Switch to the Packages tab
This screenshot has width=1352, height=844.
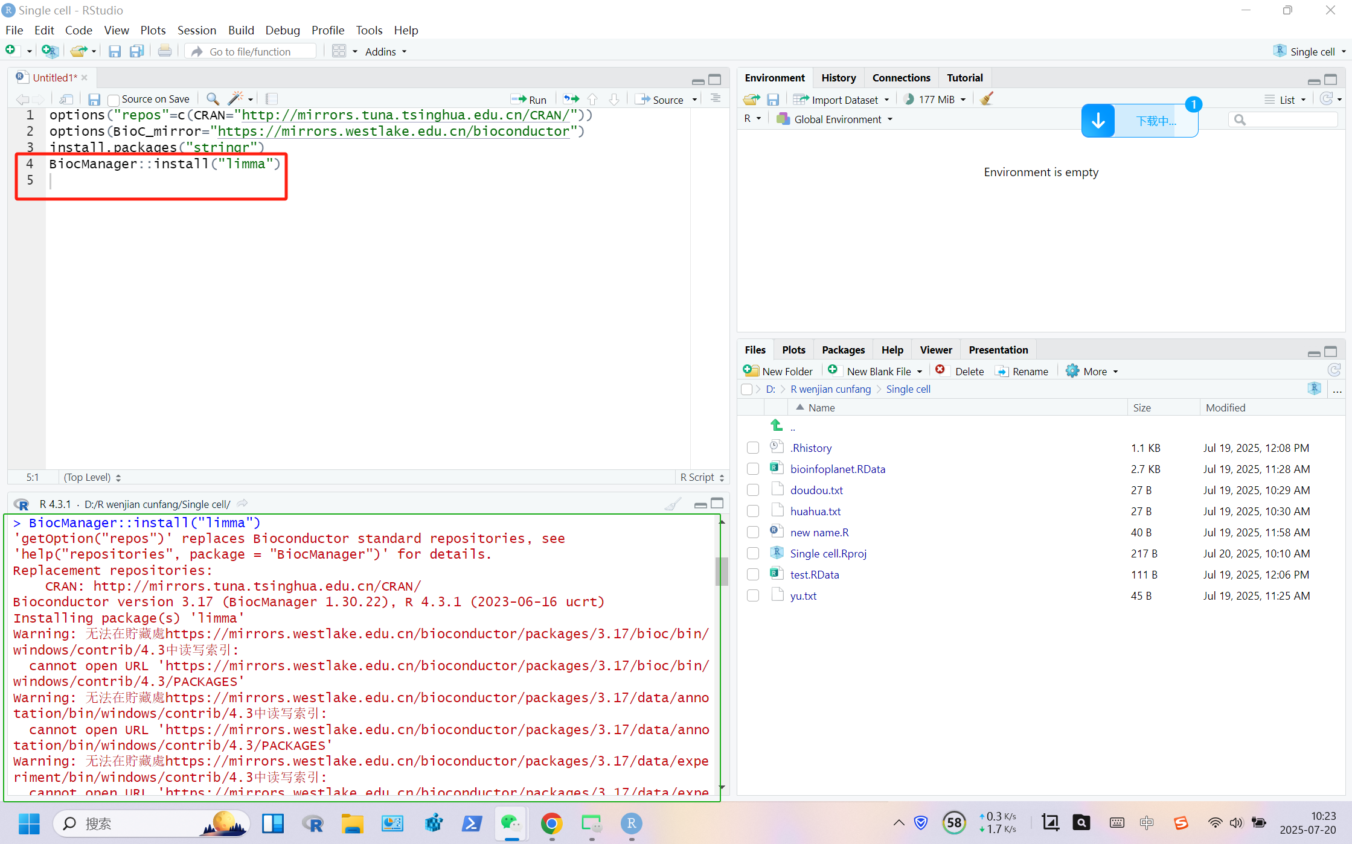(842, 350)
